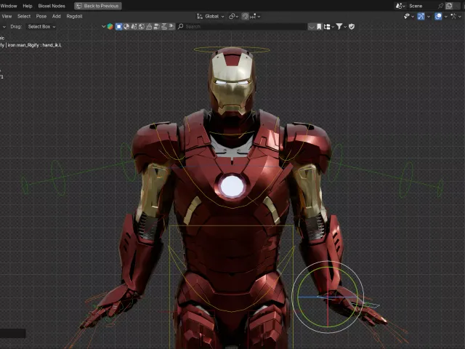
Task: Open the Window menu
Action: [x=9, y=6]
